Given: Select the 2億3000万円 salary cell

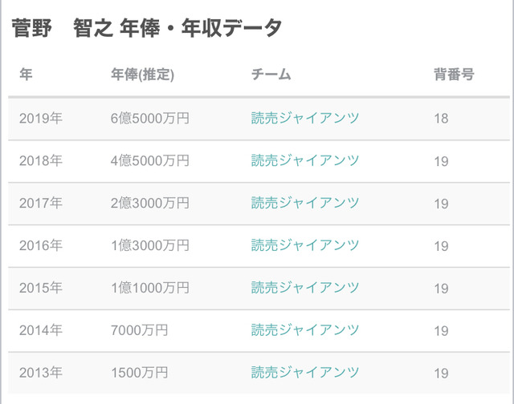Looking at the screenshot, I should point(150,204).
